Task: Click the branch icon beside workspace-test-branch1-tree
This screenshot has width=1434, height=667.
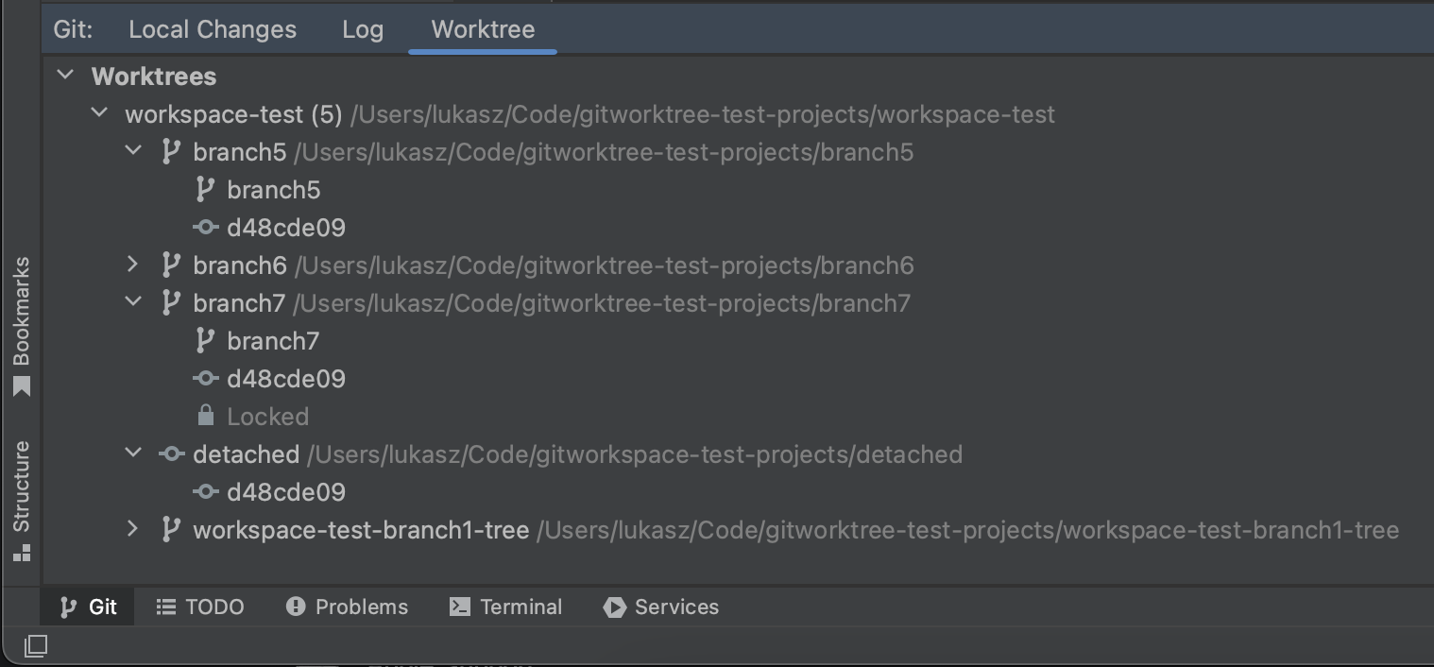Action: pos(170,529)
